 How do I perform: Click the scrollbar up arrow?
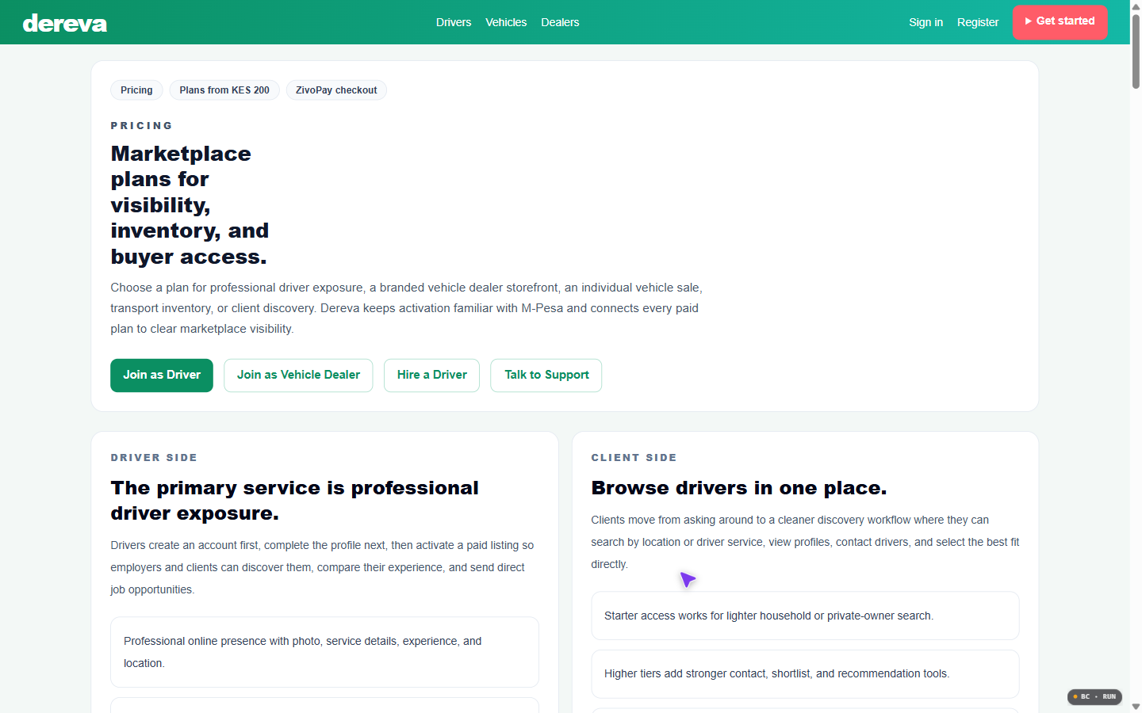pos(1136,6)
